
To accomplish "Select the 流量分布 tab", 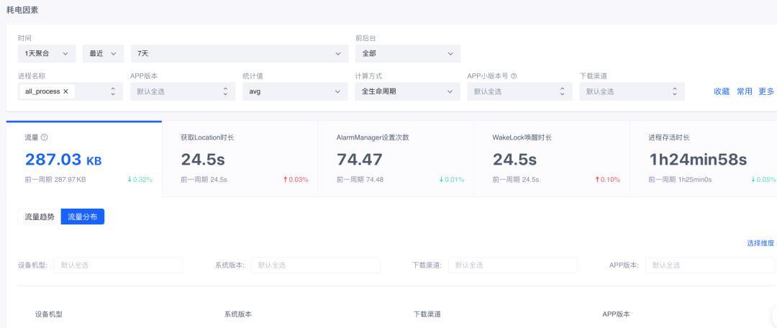I will (x=83, y=217).
